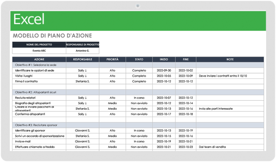Select Alto priority in Invia e-mail row
Screen dimensions: 276x162
click(112, 141)
